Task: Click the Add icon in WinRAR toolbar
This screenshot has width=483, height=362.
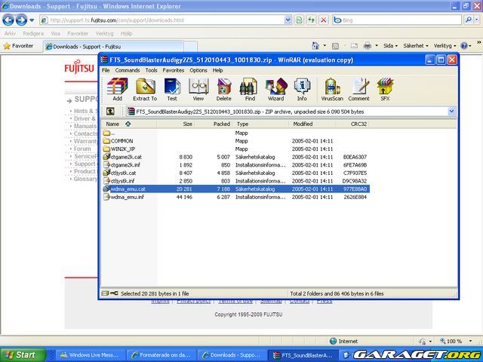Action: tap(117, 88)
